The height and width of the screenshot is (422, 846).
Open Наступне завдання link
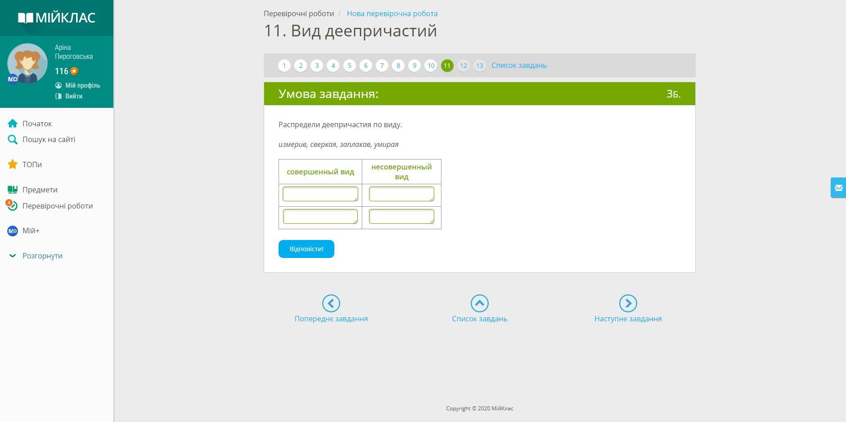click(628, 319)
